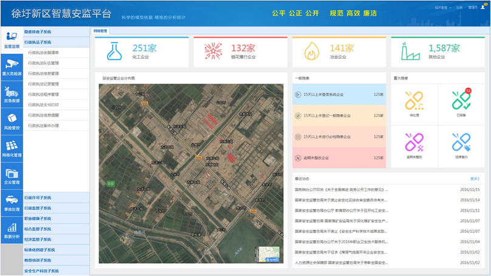491x276 pixels.
Task: Click the 冶金企业 flame icon
Action: point(312,52)
